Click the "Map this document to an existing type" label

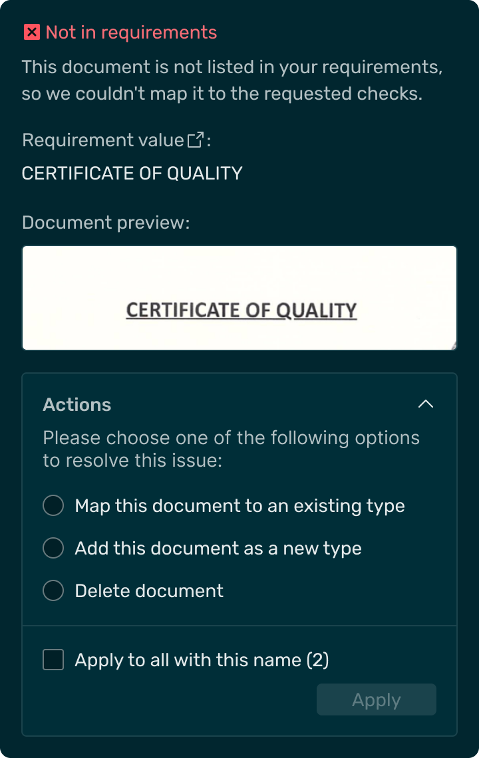click(239, 505)
